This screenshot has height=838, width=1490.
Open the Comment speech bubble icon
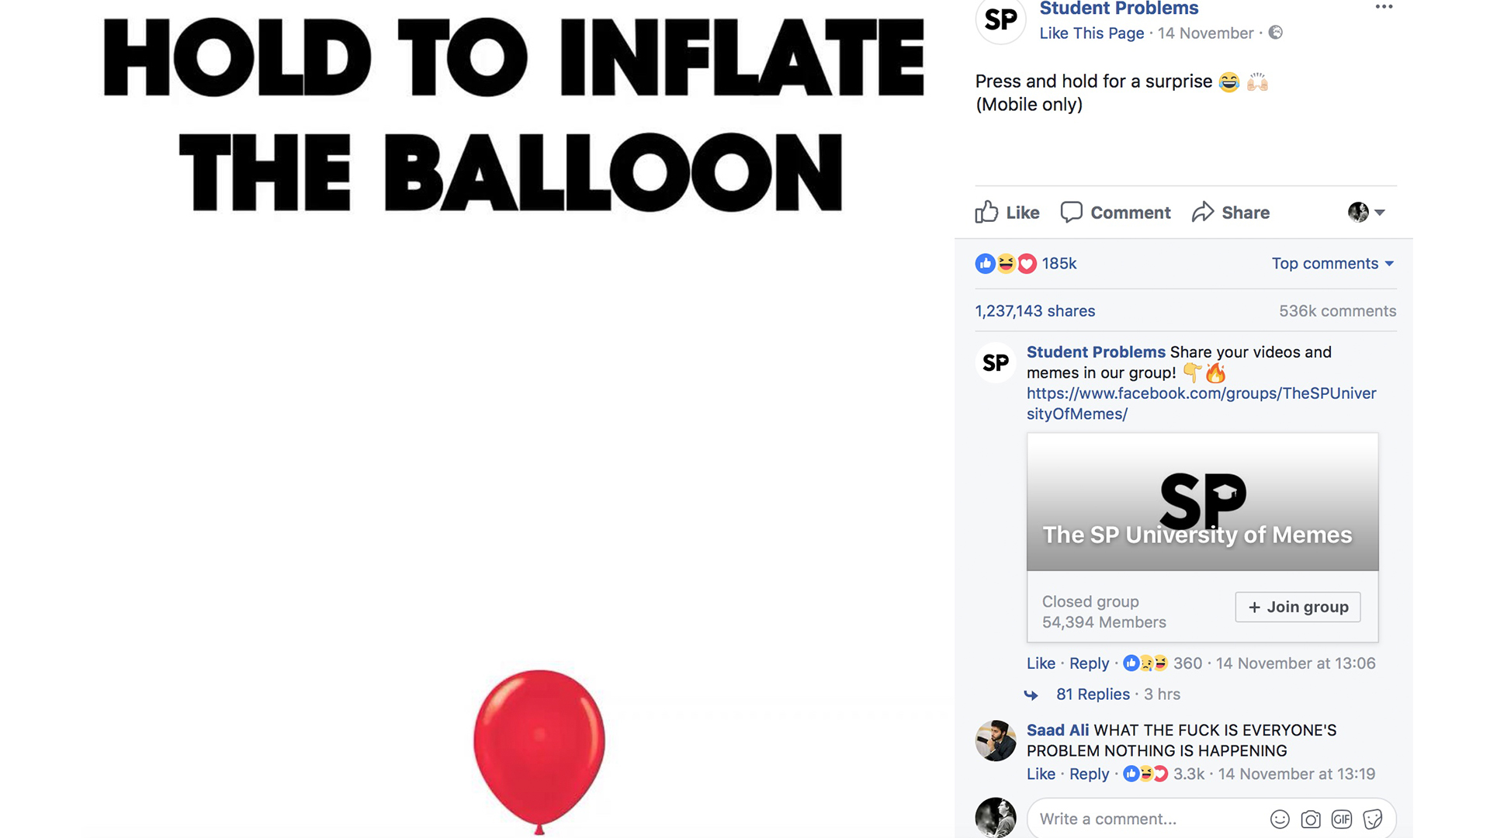[x=1072, y=212]
